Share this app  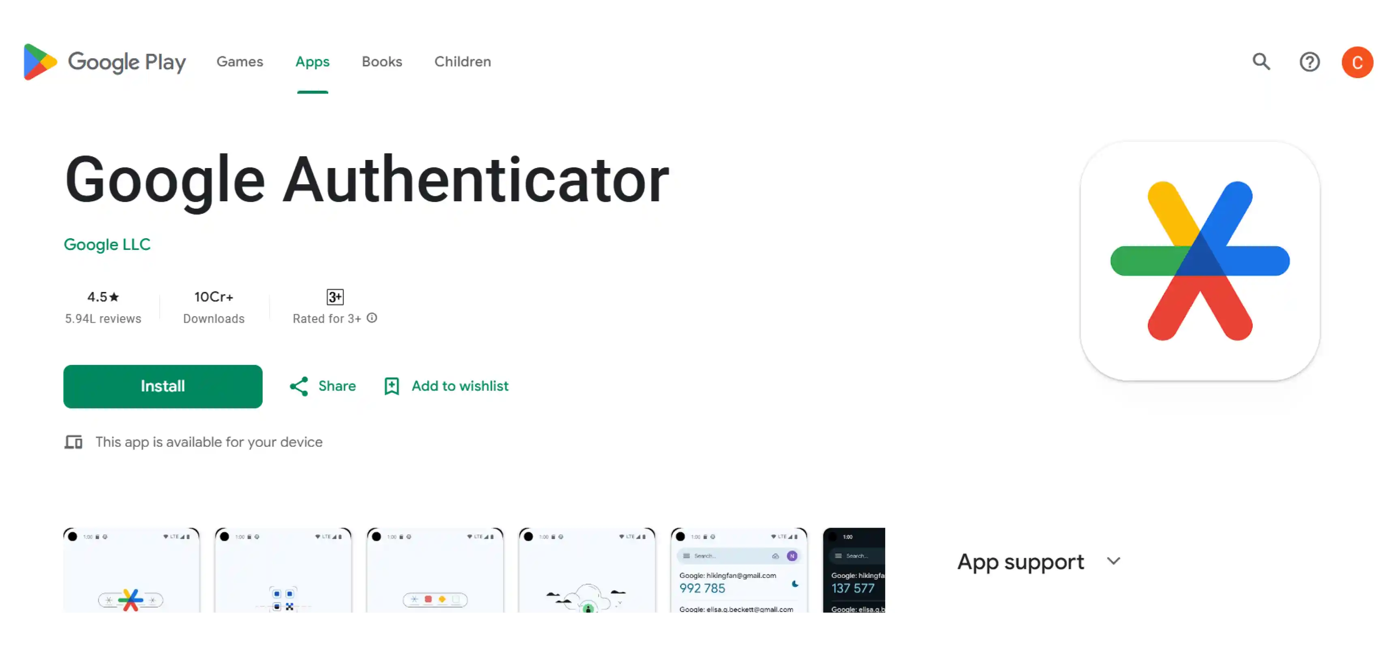323,386
